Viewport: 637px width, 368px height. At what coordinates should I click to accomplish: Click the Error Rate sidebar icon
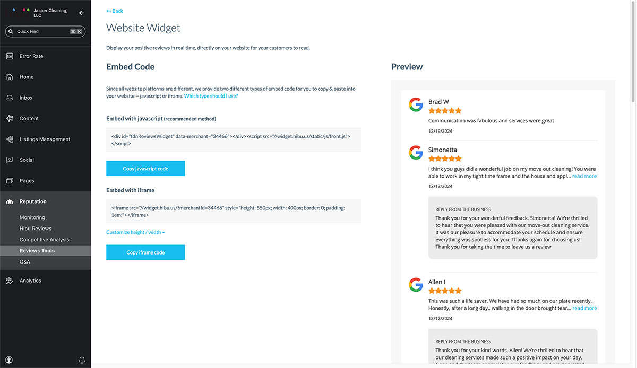(10, 56)
